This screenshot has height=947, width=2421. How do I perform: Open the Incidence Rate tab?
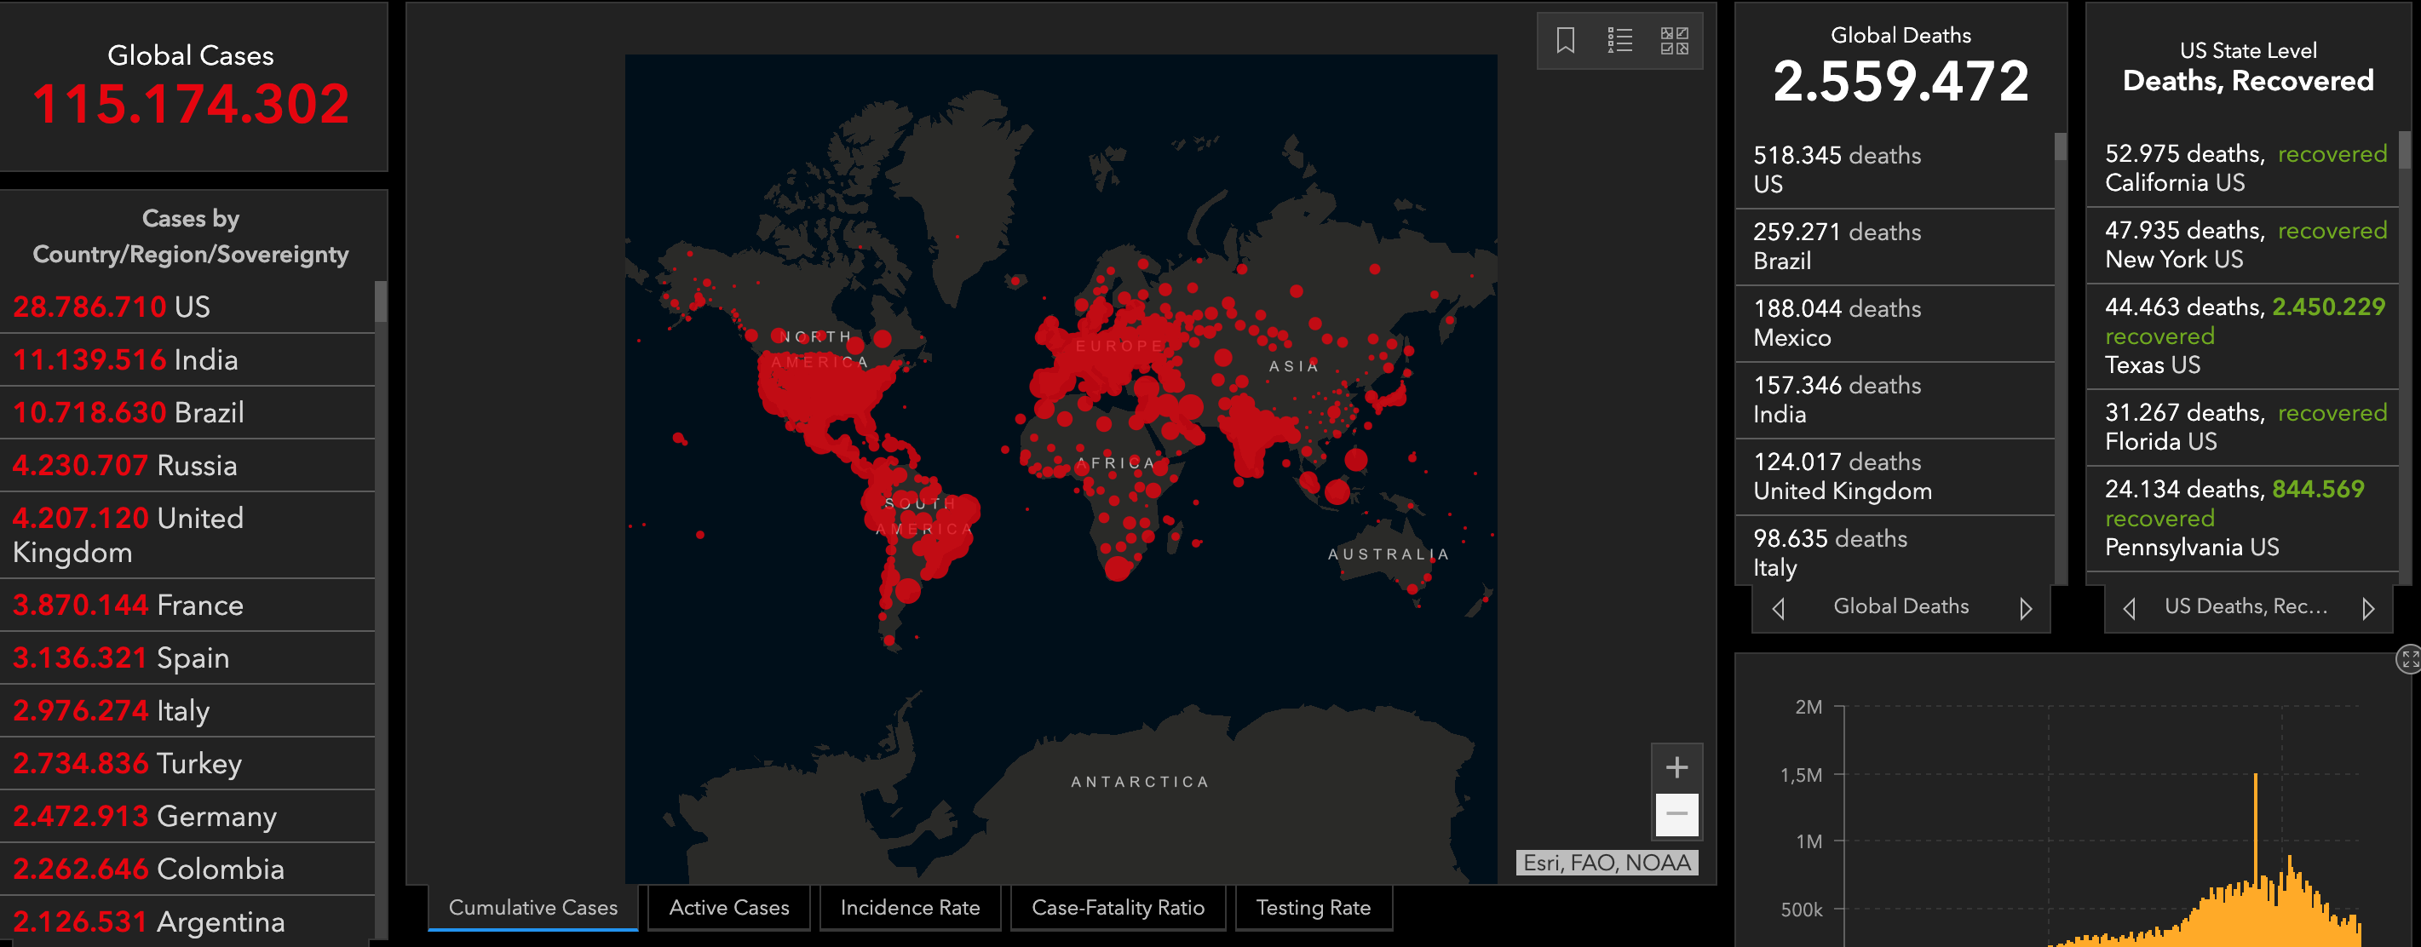coord(909,908)
